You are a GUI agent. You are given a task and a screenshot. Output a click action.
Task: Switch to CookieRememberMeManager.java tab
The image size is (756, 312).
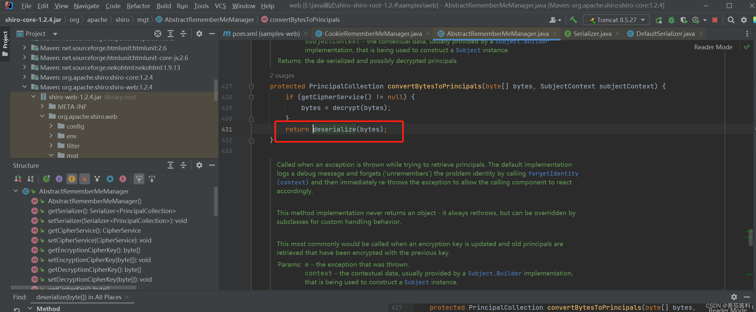tap(373, 34)
